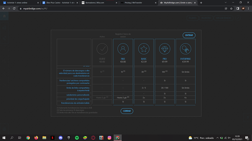The width and height of the screenshot is (252, 141).
Task: Go back to previous page
Action: pos(4,8)
